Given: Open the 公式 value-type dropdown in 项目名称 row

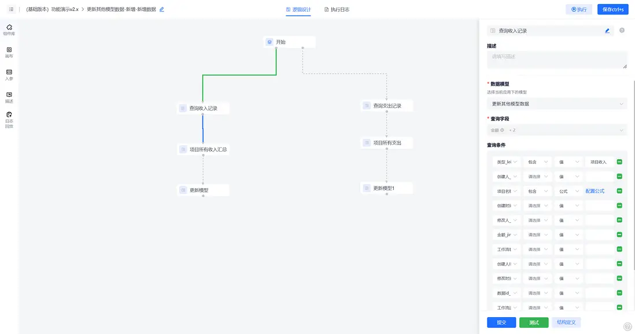Looking at the screenshot, I should pyautogui.click(x=568, y=191).
